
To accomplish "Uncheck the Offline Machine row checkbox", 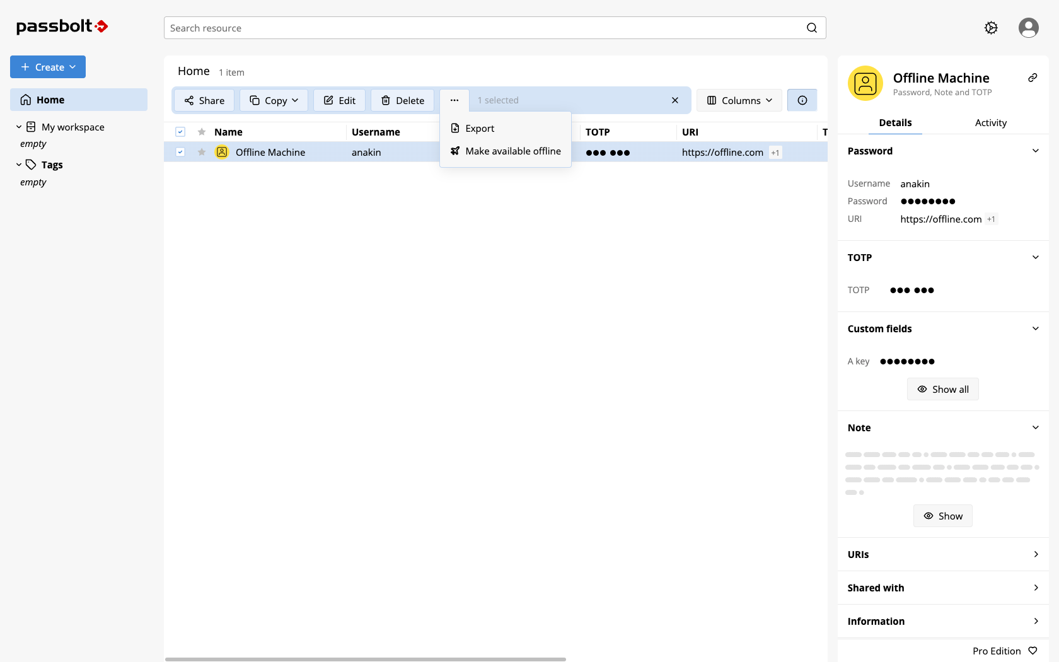I will 180,152.
